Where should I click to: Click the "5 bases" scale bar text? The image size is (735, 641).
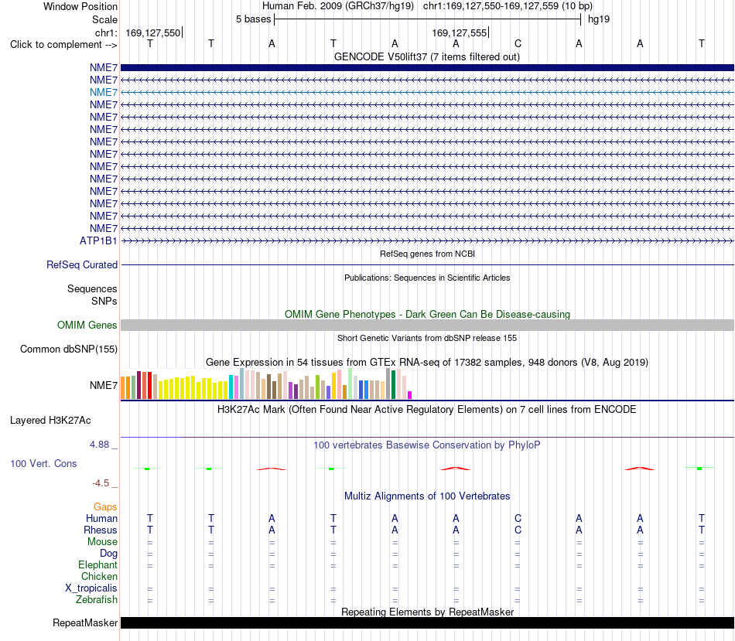[253, 19]
